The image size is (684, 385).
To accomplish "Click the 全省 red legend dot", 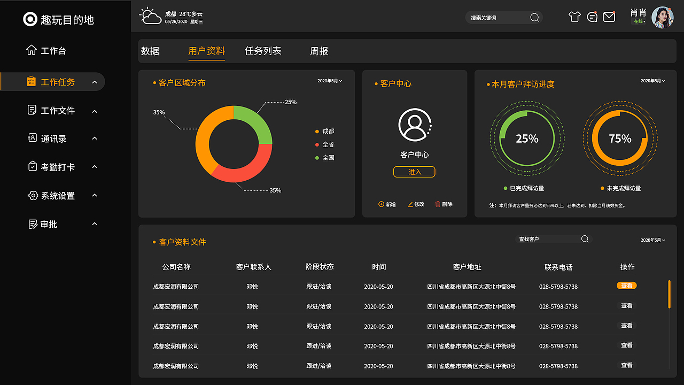I will [317, 144].
